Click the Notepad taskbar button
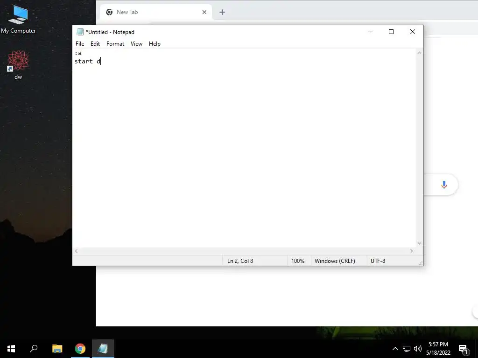This screenshot has height=358, width=478. click(103, 349)
